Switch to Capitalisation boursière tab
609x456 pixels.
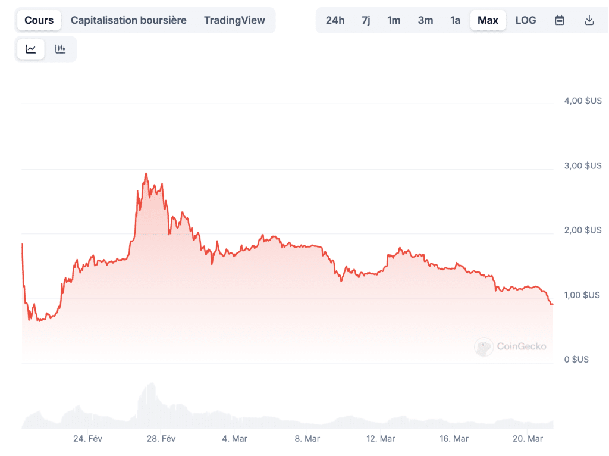[x=128, y=20]
